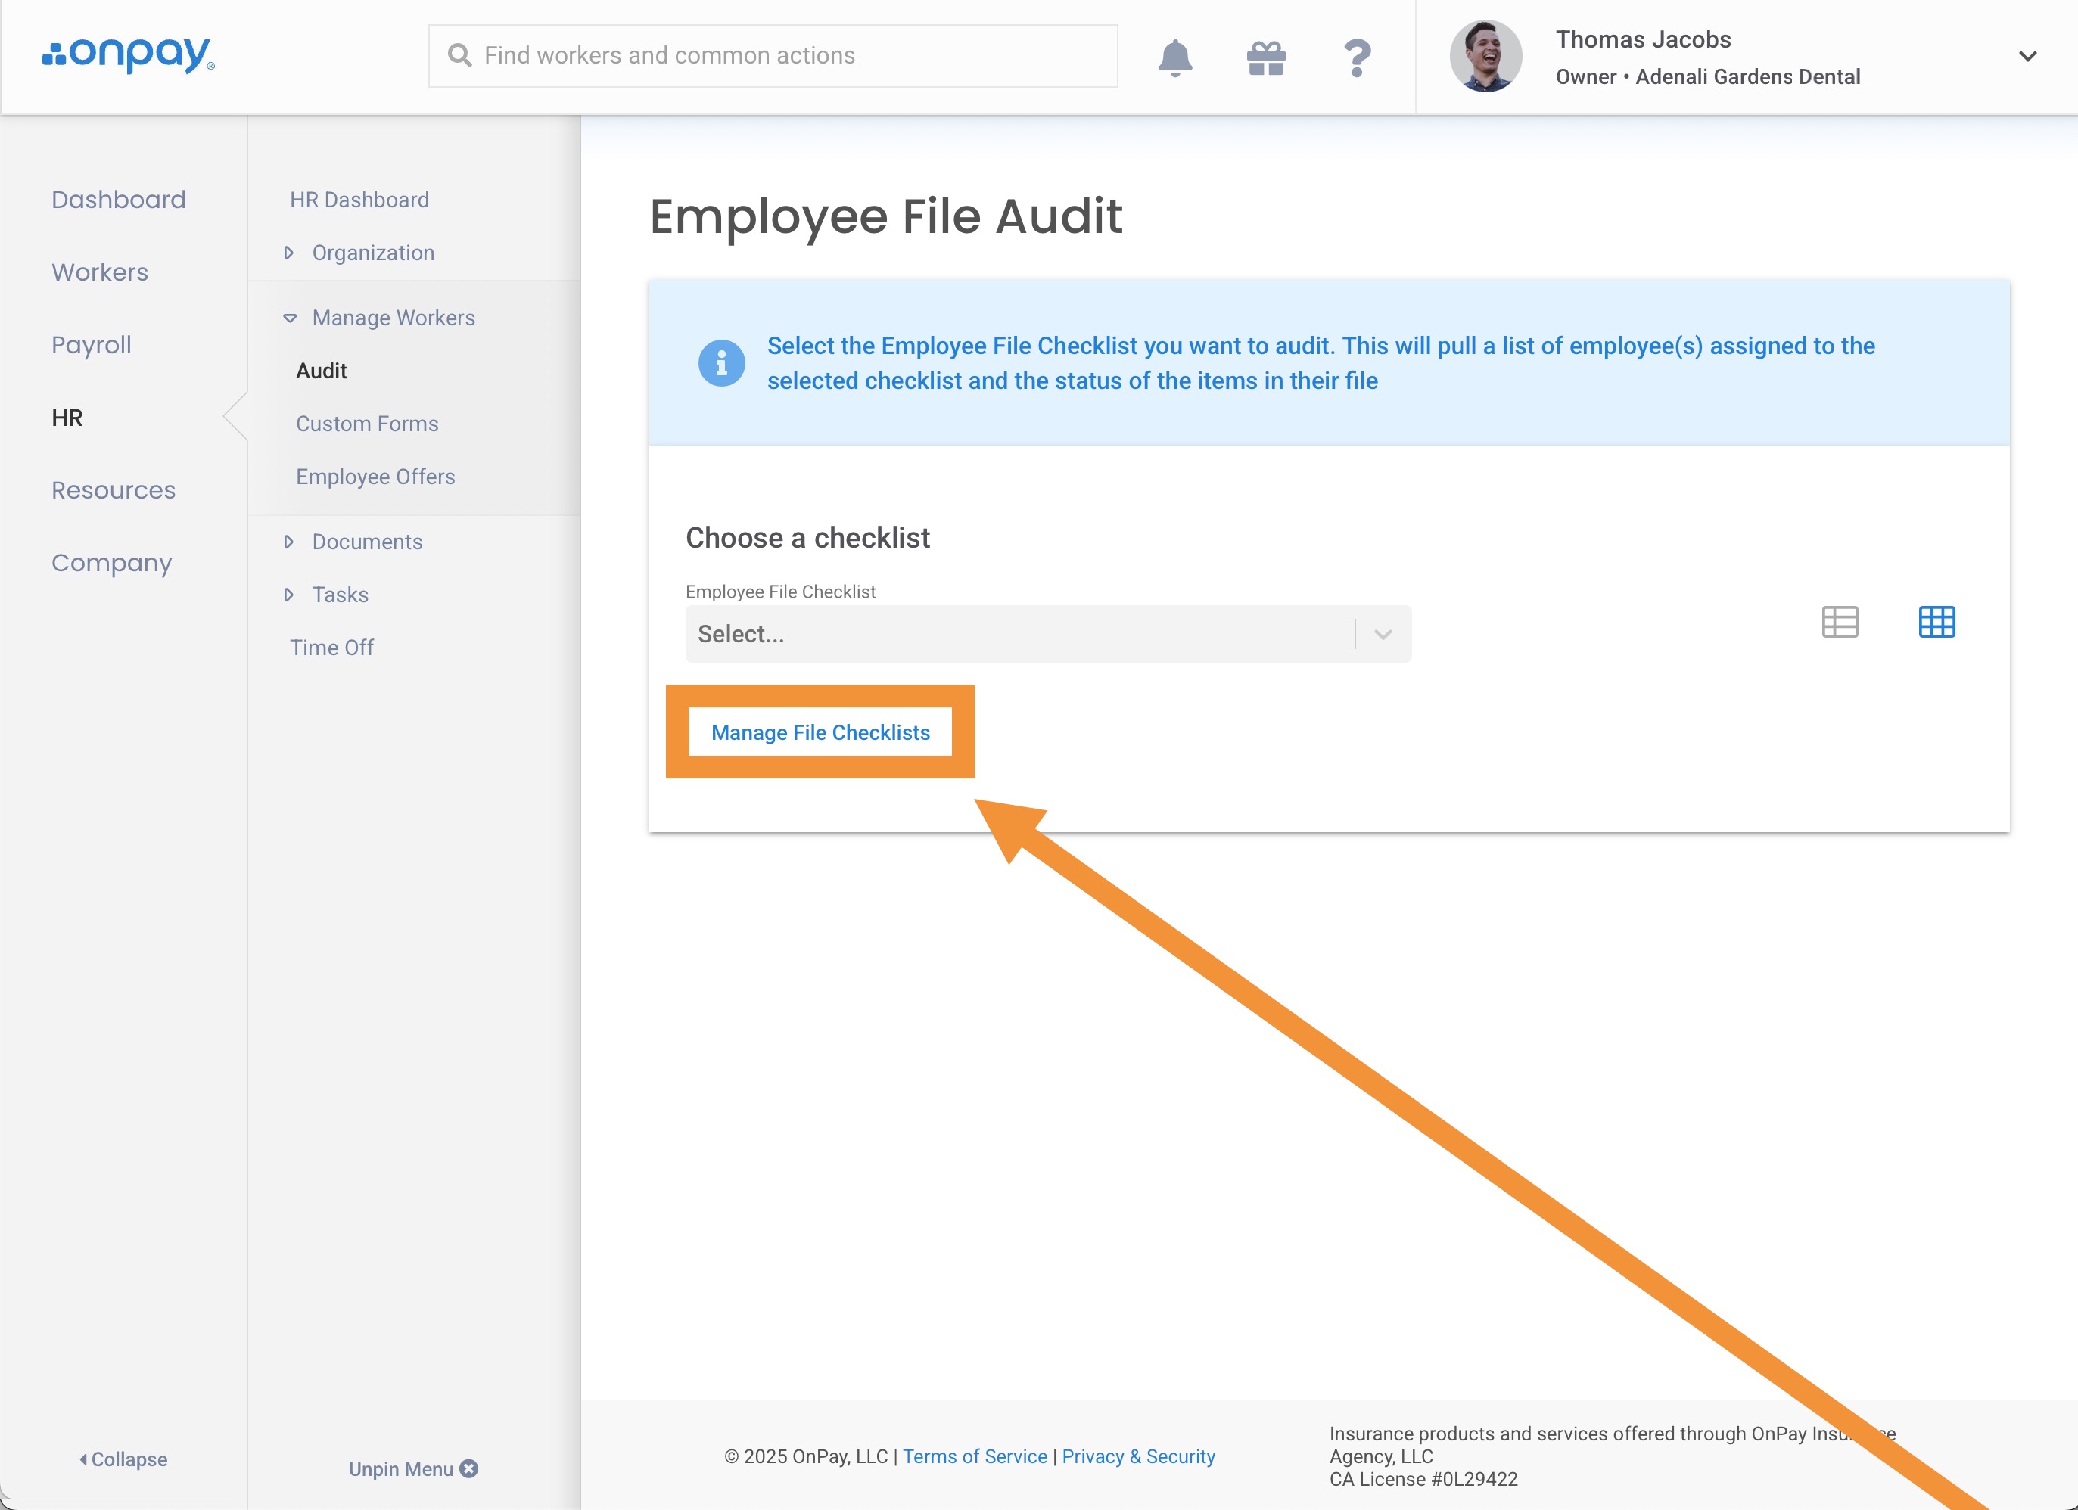Collapse the Manage Workers section
The width and height of the screenshot is (2078, 1510).
pos(392,318)
